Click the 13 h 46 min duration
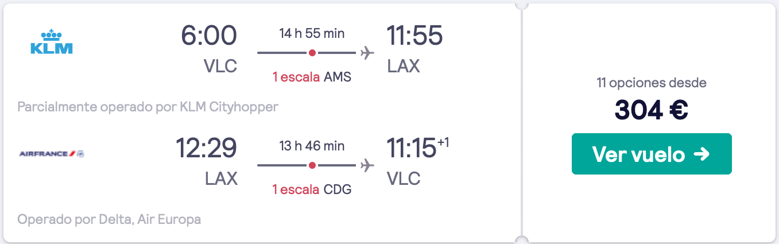Image resolution: width=779 pixels, height=244 pixels. point(312,146)
